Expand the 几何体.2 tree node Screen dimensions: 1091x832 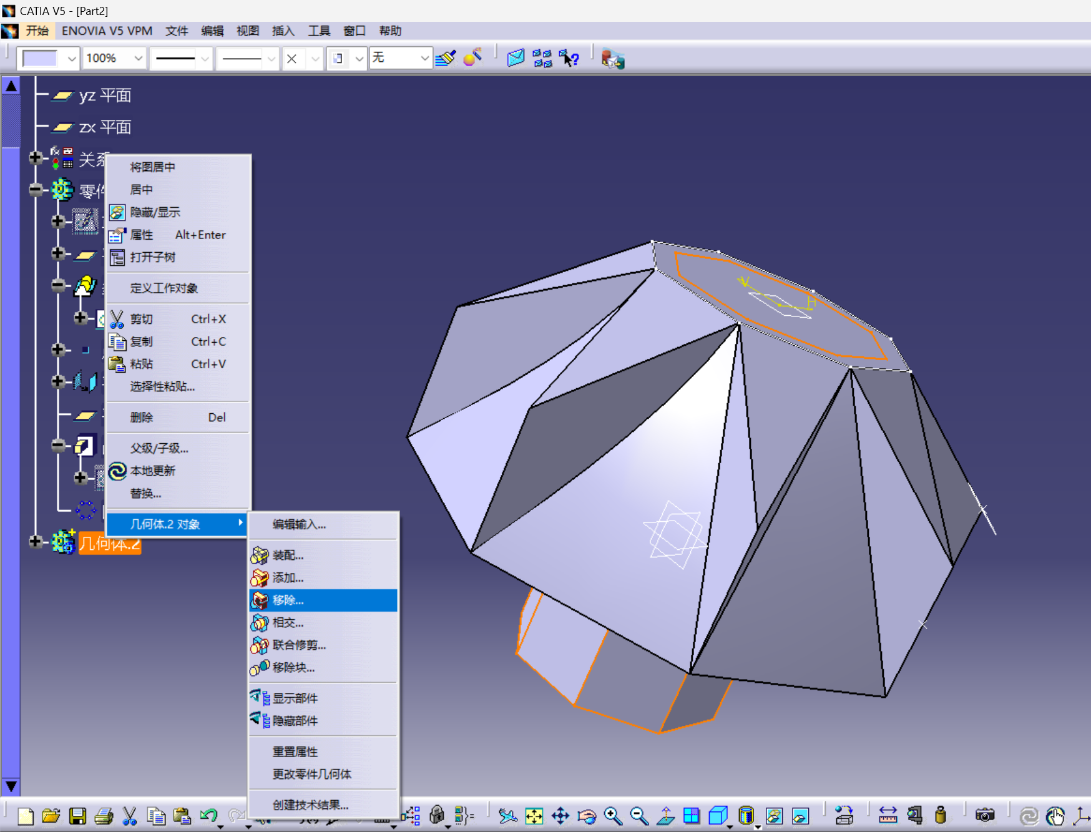(36, 541)
